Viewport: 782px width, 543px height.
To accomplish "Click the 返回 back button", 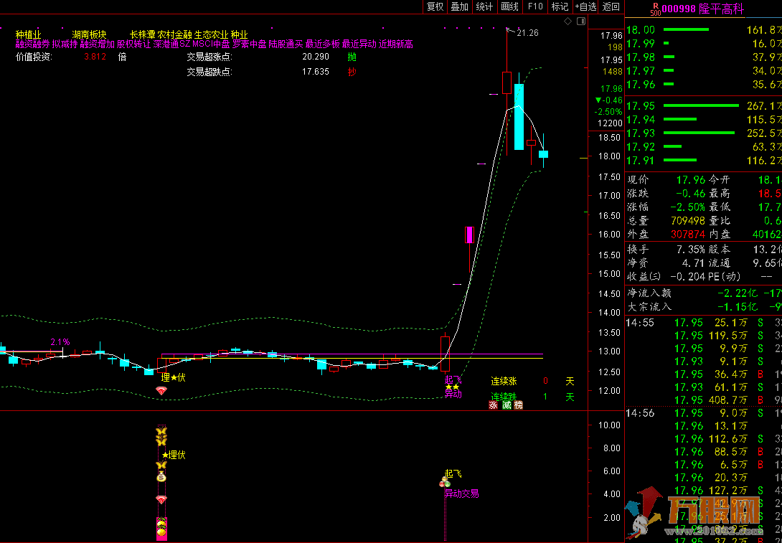I will [x=611, y=6].
